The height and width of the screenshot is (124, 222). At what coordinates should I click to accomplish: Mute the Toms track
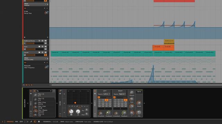pyautogui.click(x=45, y=46)
